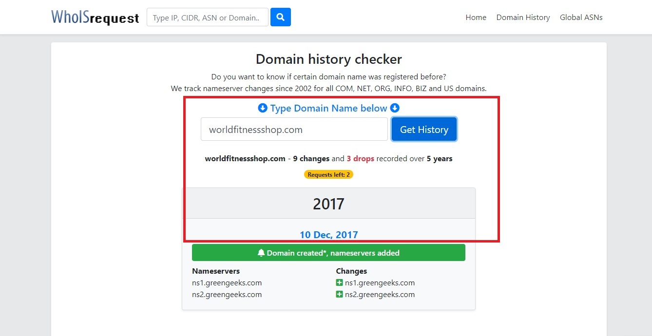Click the WhoISrequest logo
The height and width of the screenshot is (336, 652).
click(95, 17)
